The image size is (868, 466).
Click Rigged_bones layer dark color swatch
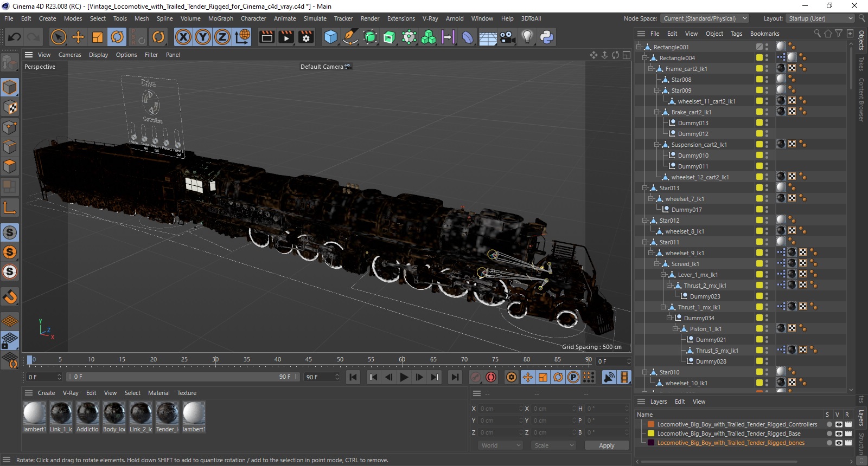pyautogui.click(x=651, y=443)
